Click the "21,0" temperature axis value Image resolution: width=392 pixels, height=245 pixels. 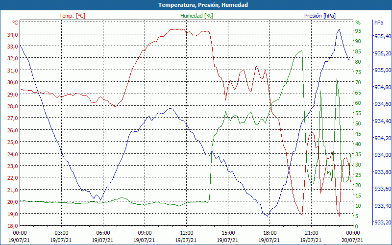point(13,190)
